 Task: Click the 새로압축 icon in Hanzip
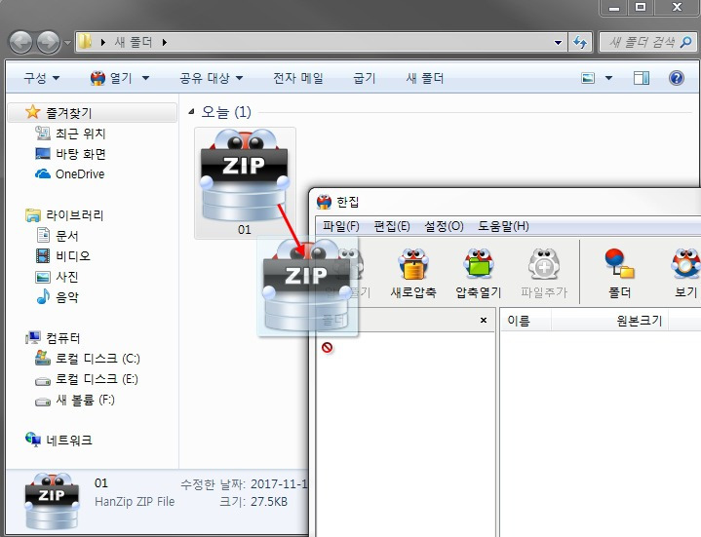tap(413, 273)
